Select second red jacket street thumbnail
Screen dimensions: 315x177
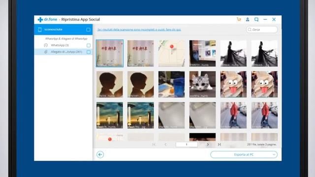click(264, 115)
